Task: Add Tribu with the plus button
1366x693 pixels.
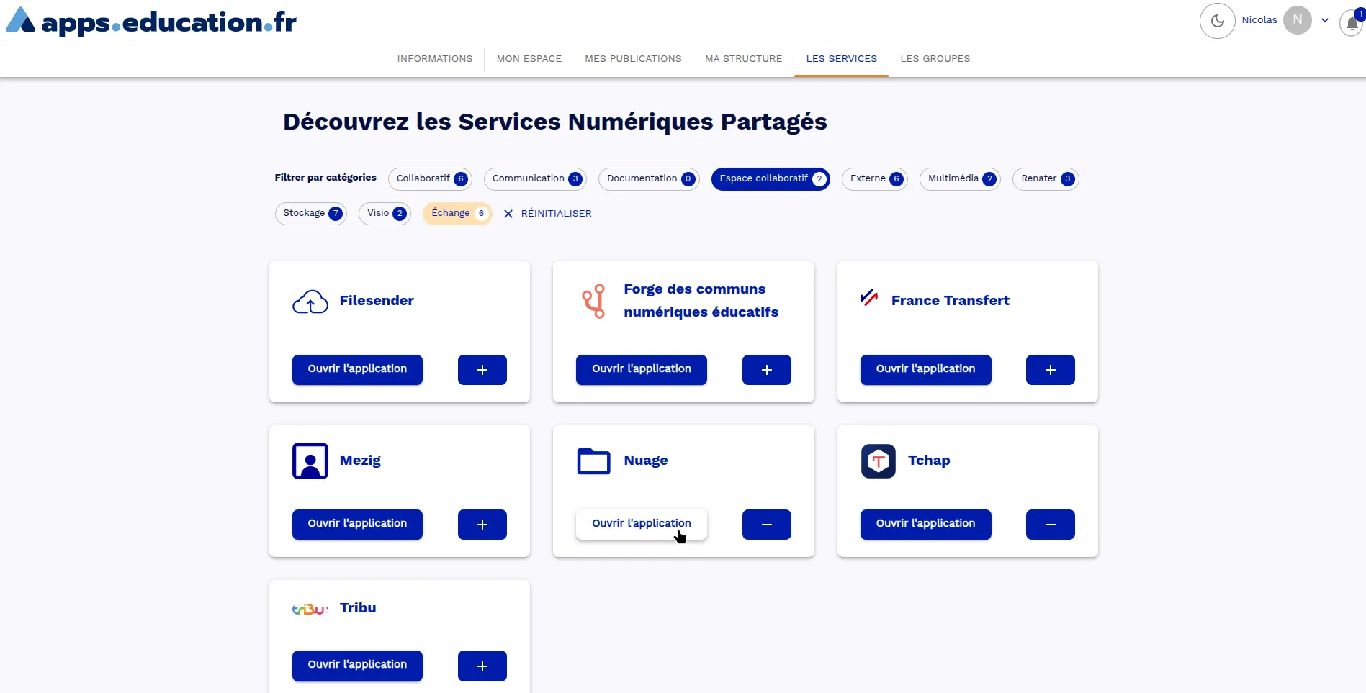Action: 482,666
